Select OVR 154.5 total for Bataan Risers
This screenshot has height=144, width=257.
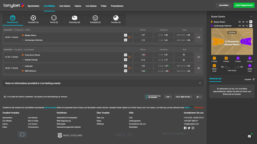pos(184,35)
